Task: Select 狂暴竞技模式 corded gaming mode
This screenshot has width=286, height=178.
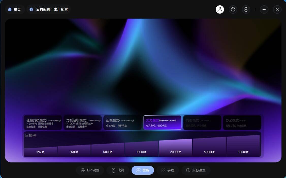Action: tap(43, 122)
